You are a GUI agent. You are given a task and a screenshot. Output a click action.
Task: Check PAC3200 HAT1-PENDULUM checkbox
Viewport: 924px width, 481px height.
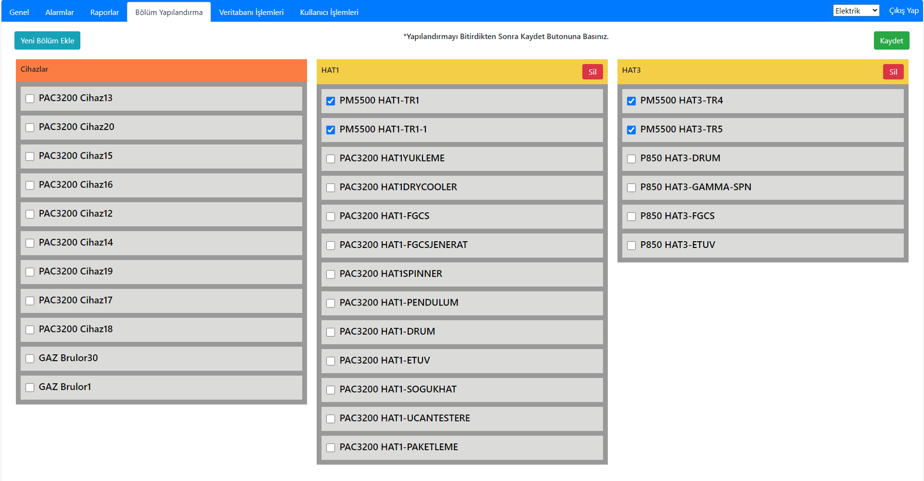tap(331, 303)
